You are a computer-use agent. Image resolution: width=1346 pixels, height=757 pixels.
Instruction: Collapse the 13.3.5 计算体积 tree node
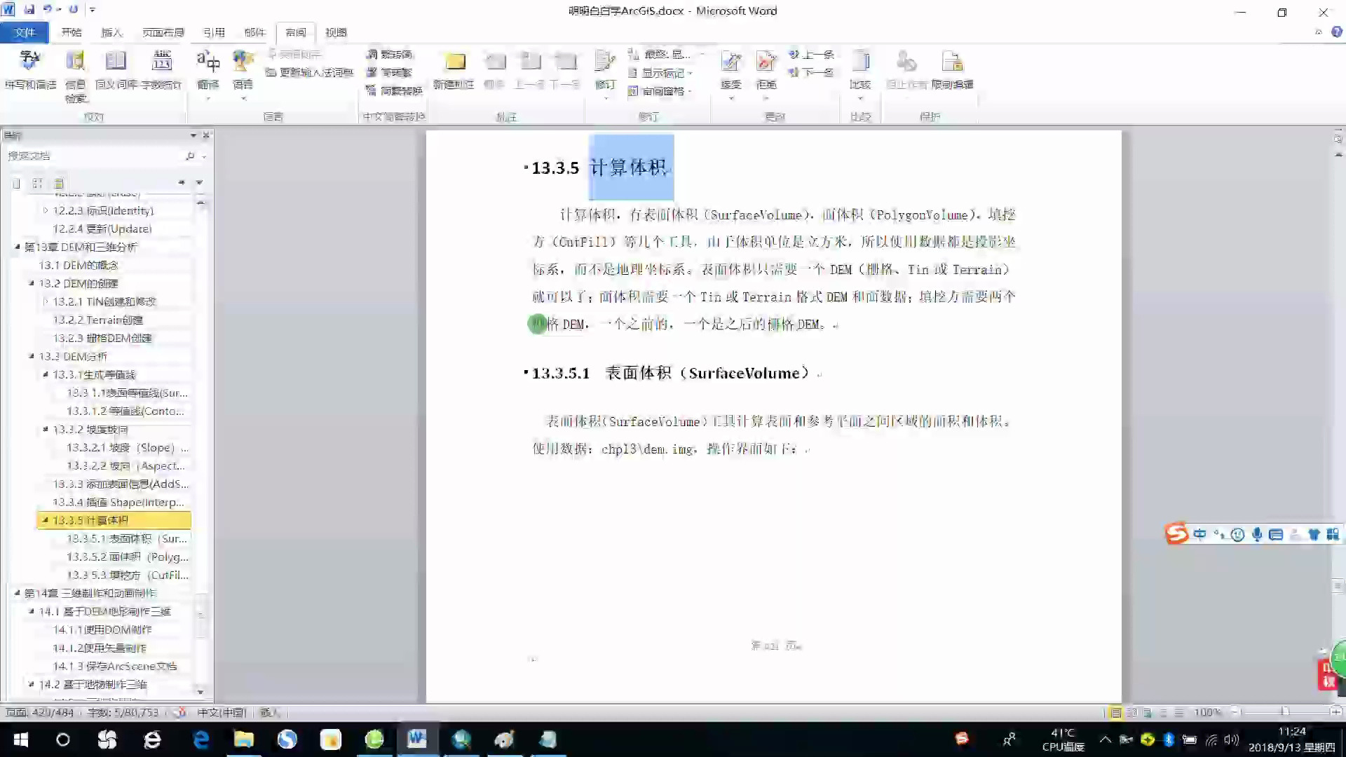click(45, 520)
